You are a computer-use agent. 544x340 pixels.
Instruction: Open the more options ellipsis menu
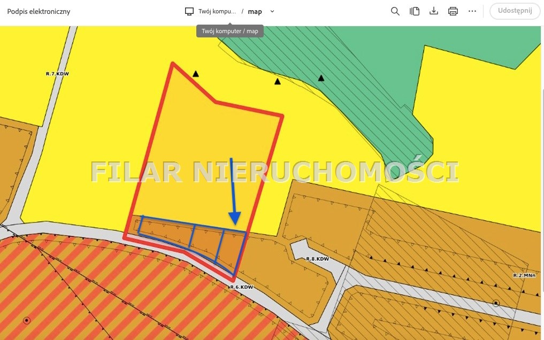coord(472,11)
